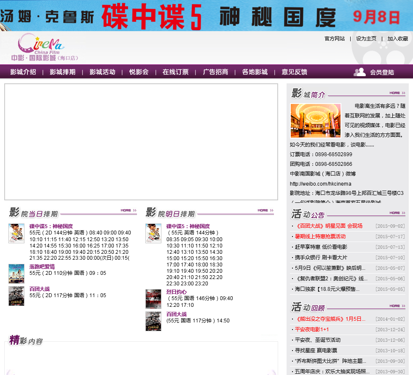
Task: Click 碟中谍5：神秘国度 title in today's schedule
Action: point(51,226)
